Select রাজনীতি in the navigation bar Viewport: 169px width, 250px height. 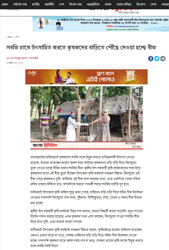coord(49,5)
